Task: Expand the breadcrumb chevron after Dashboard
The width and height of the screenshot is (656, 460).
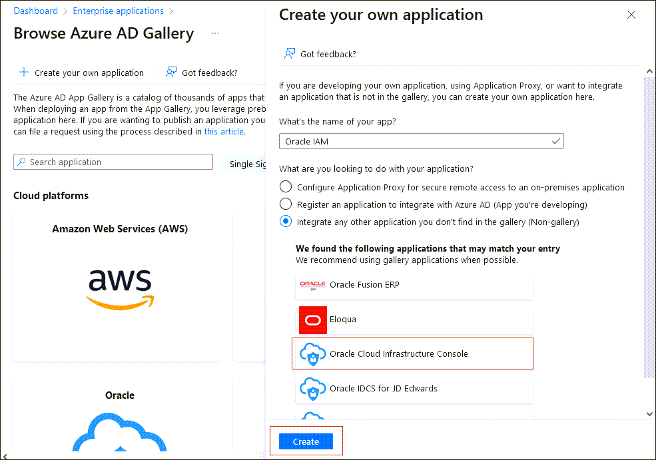Action: point(64,11)
